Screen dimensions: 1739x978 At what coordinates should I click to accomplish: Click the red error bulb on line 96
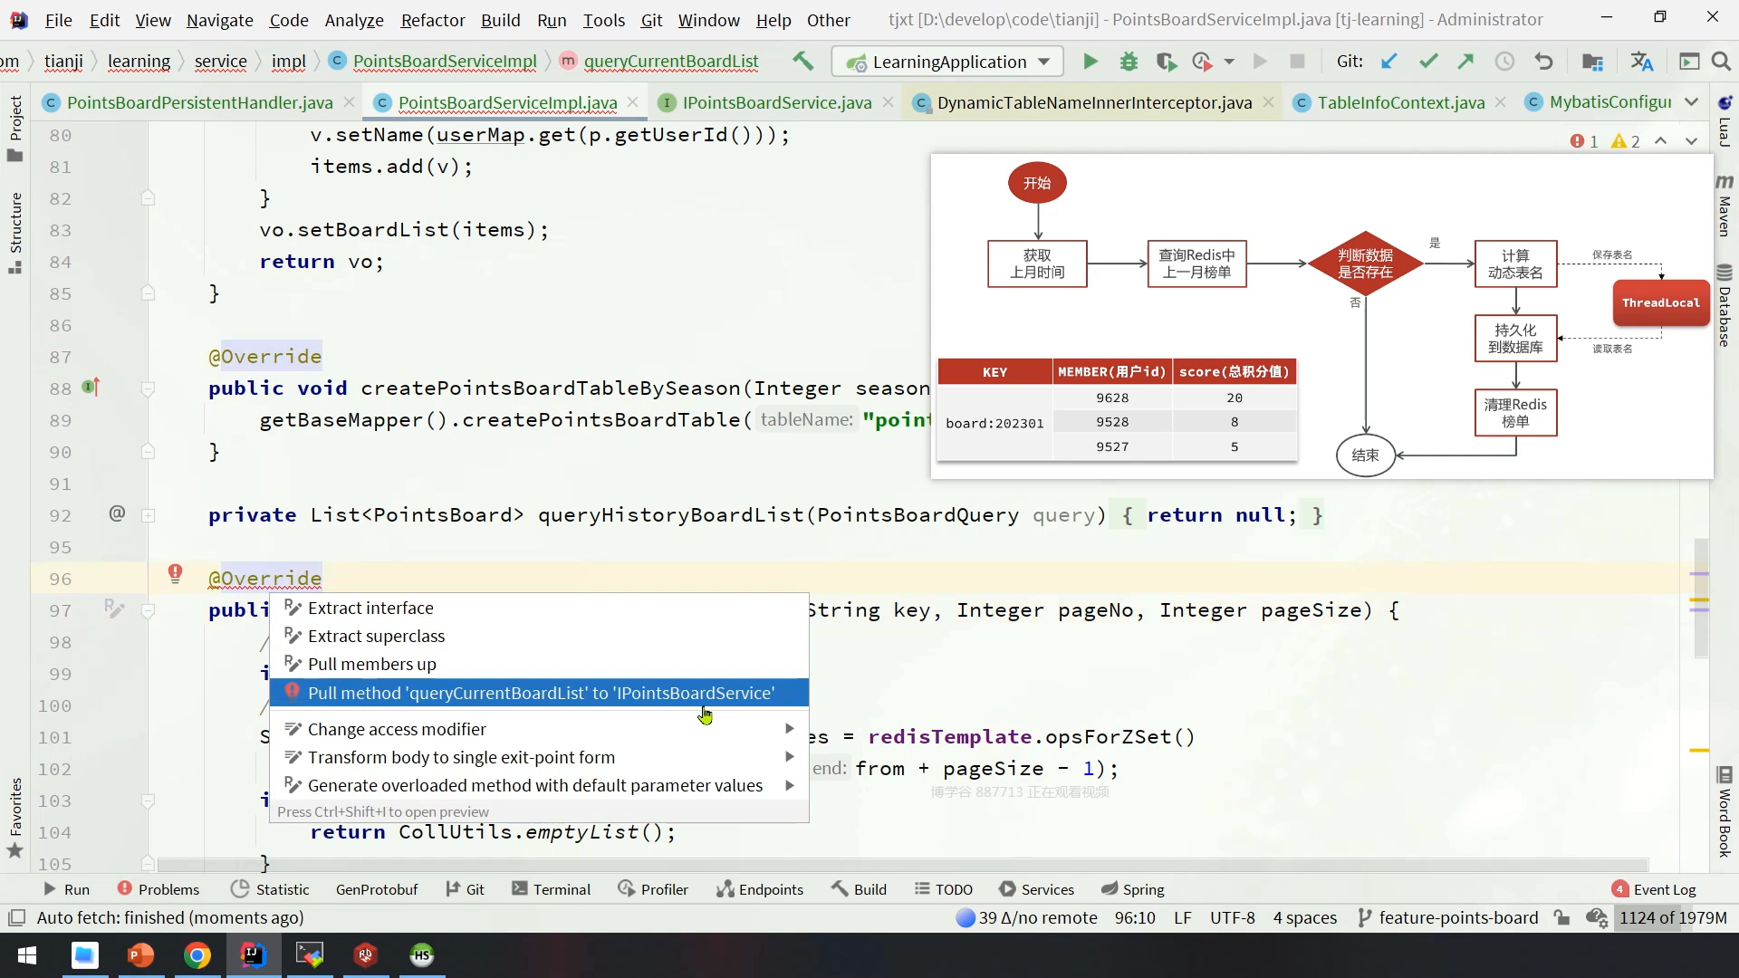[175, 573]
